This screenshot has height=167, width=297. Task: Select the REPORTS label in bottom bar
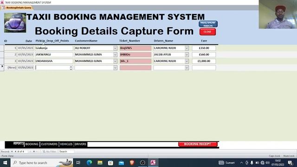[19, 143]
